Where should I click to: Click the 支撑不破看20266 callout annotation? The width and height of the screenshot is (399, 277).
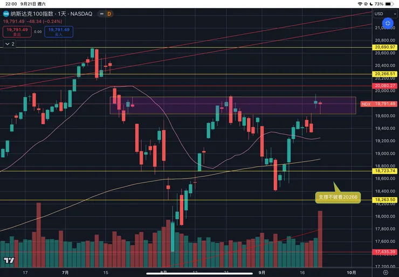click(336, 197)
